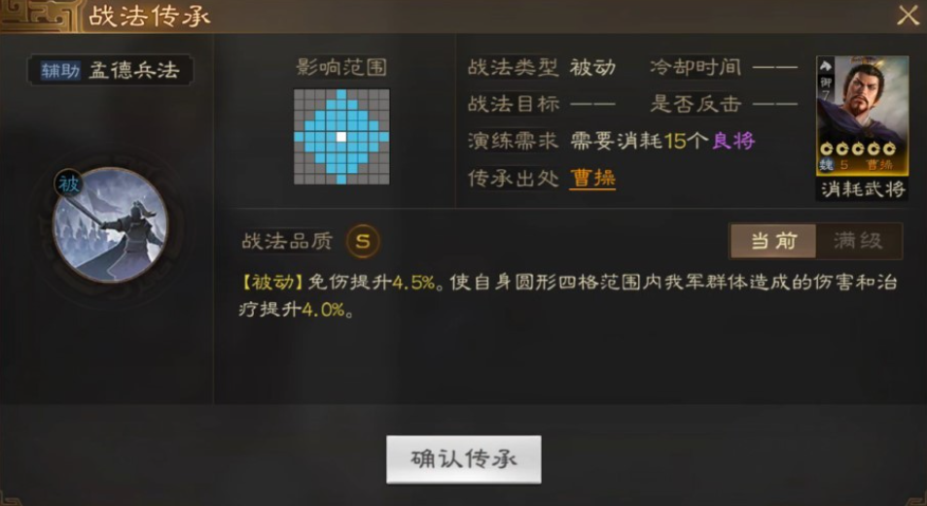Confirm inheritance with 确认传承 button
This screenshot has width=927, height=506.
(x=463, y=459)
